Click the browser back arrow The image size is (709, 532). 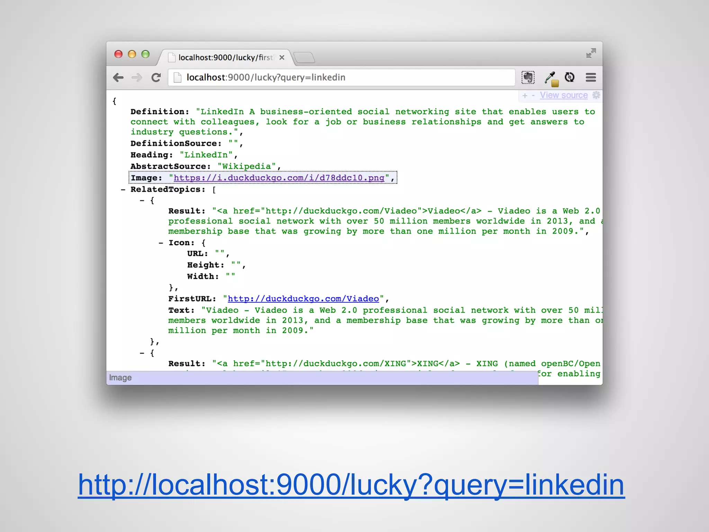tap(118, 78)
